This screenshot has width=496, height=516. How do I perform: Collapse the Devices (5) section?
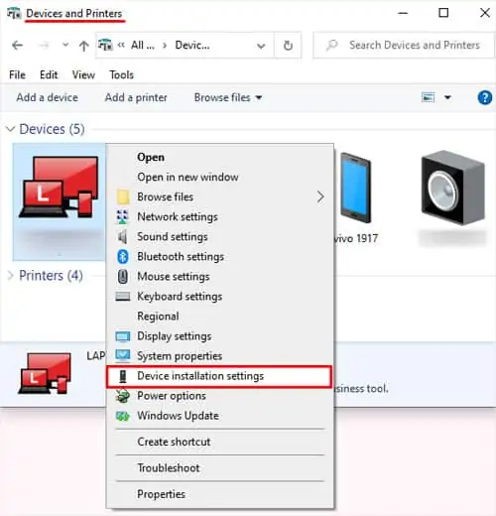pos(11,129)
